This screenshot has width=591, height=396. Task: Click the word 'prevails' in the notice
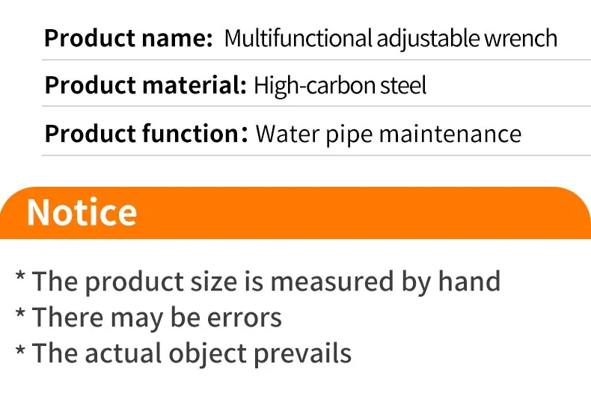coord(302,355)
